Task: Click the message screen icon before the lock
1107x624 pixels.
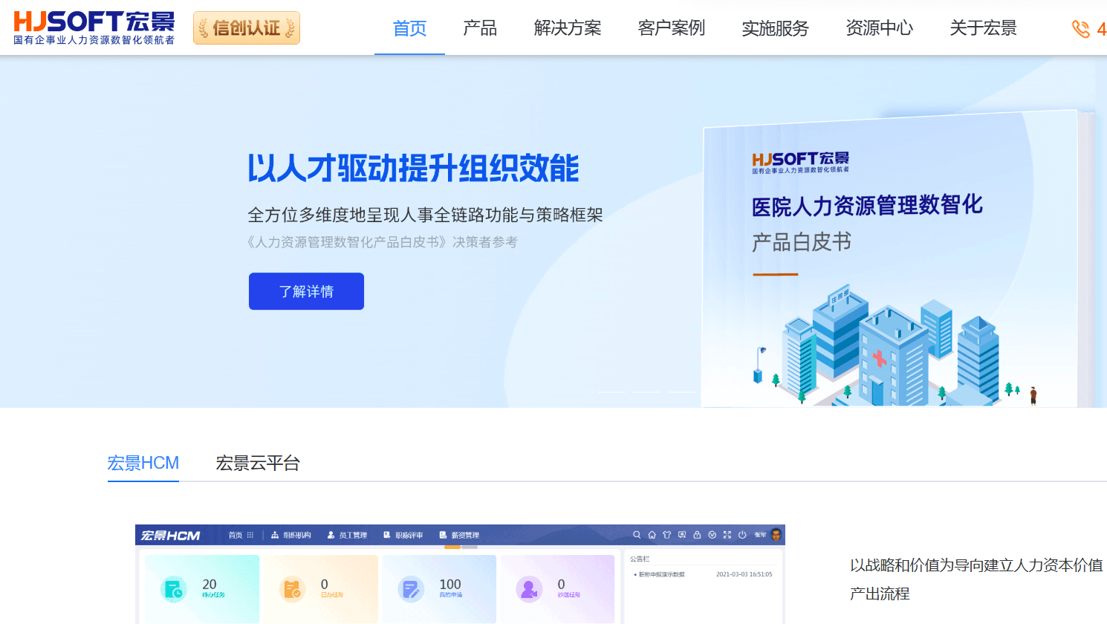Action: 682,535
